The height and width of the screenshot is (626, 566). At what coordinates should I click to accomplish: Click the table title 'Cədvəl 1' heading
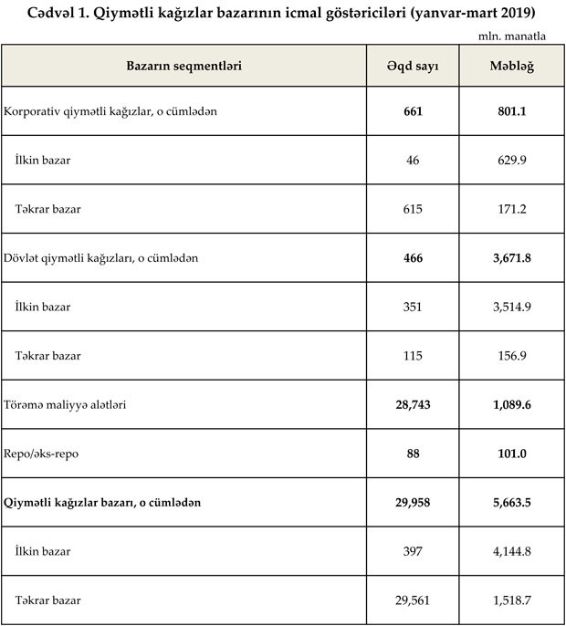281,12
